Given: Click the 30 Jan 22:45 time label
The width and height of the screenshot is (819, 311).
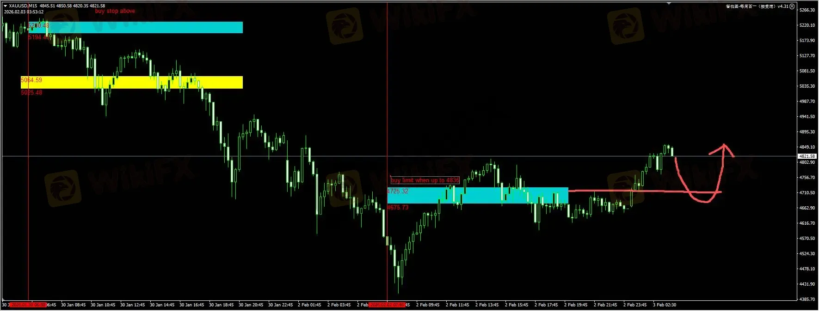Looking at the screenshot, I should coord(280,305).
